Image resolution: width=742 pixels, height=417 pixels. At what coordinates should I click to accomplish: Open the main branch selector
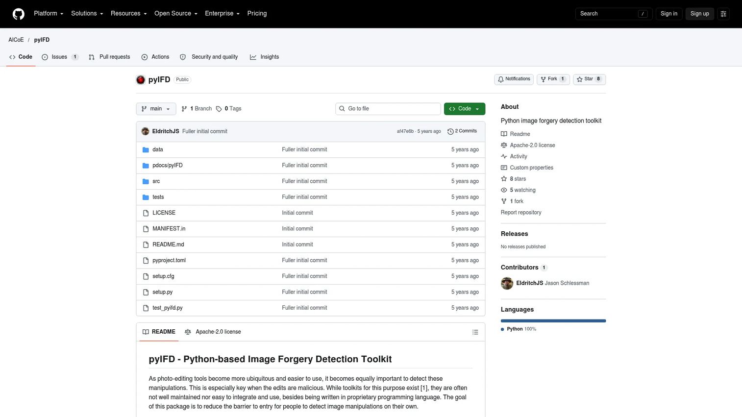tap(156, 109)
